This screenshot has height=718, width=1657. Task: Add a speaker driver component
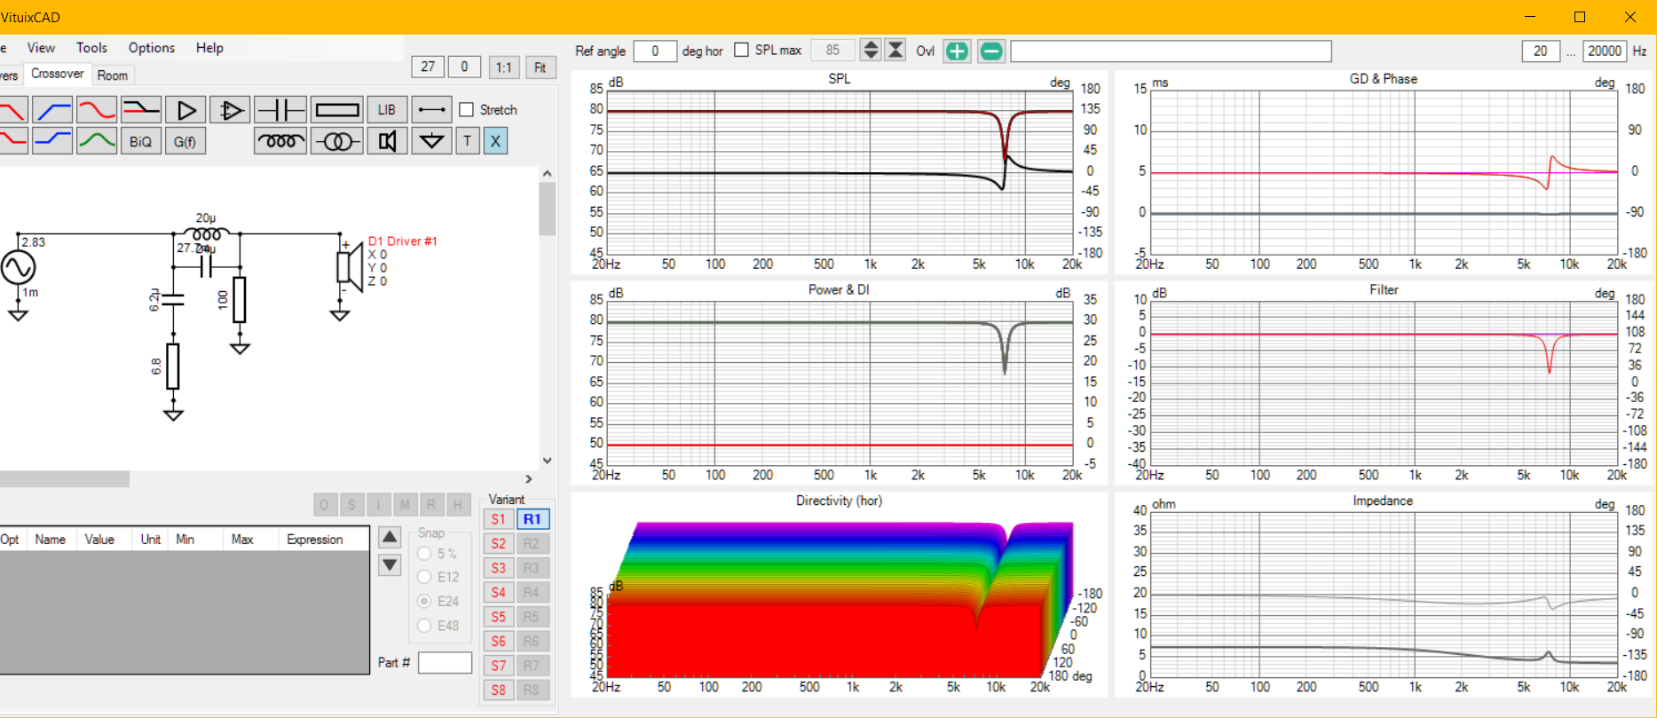(x=387, y=141)
